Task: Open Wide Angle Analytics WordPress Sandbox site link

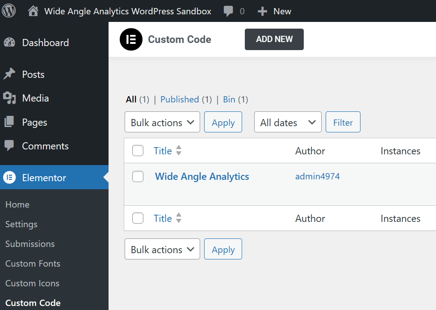Action: tap(128, 11)
